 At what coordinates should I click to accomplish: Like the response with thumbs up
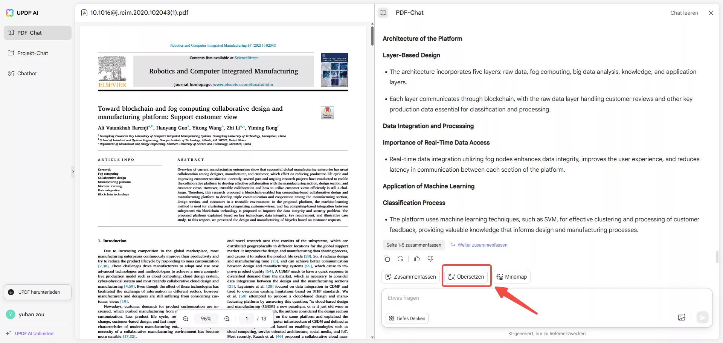point(417,259)
